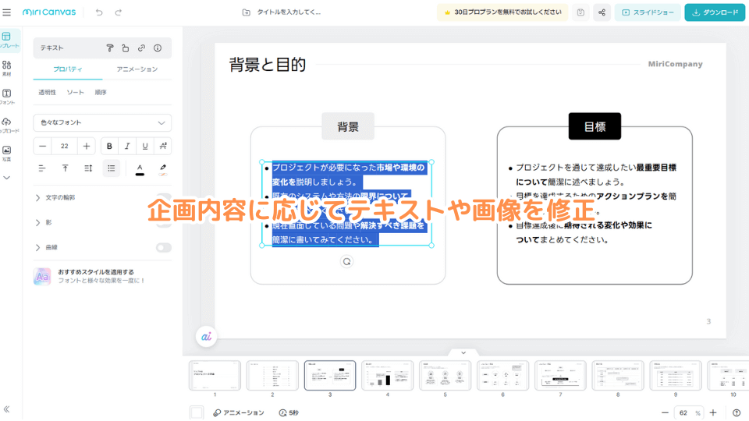This screenshot has height=421, width=749.
Task: Zoom out with bottom minus button
Action: [x=665, y=412]
